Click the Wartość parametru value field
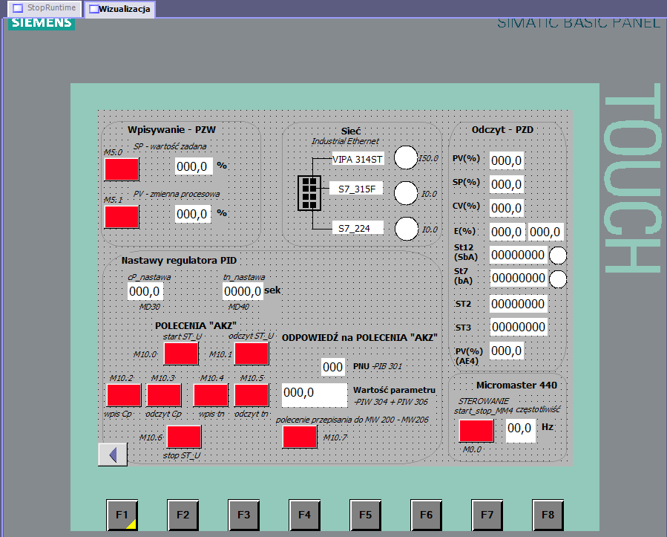The width and height of the screenshot is (667, 537). coord(315,394)
